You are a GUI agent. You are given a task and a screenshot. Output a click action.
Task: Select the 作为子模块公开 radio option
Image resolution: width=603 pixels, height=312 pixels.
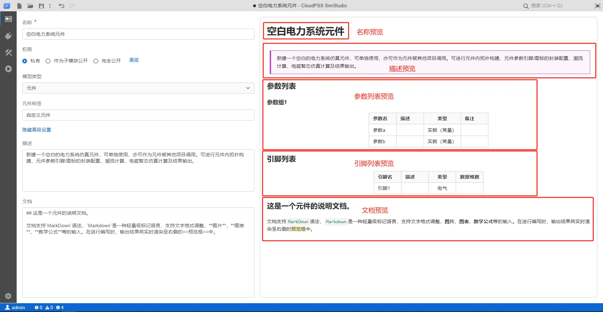(48, 61)
